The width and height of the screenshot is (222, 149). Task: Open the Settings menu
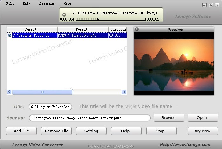(x=47, y=4)
